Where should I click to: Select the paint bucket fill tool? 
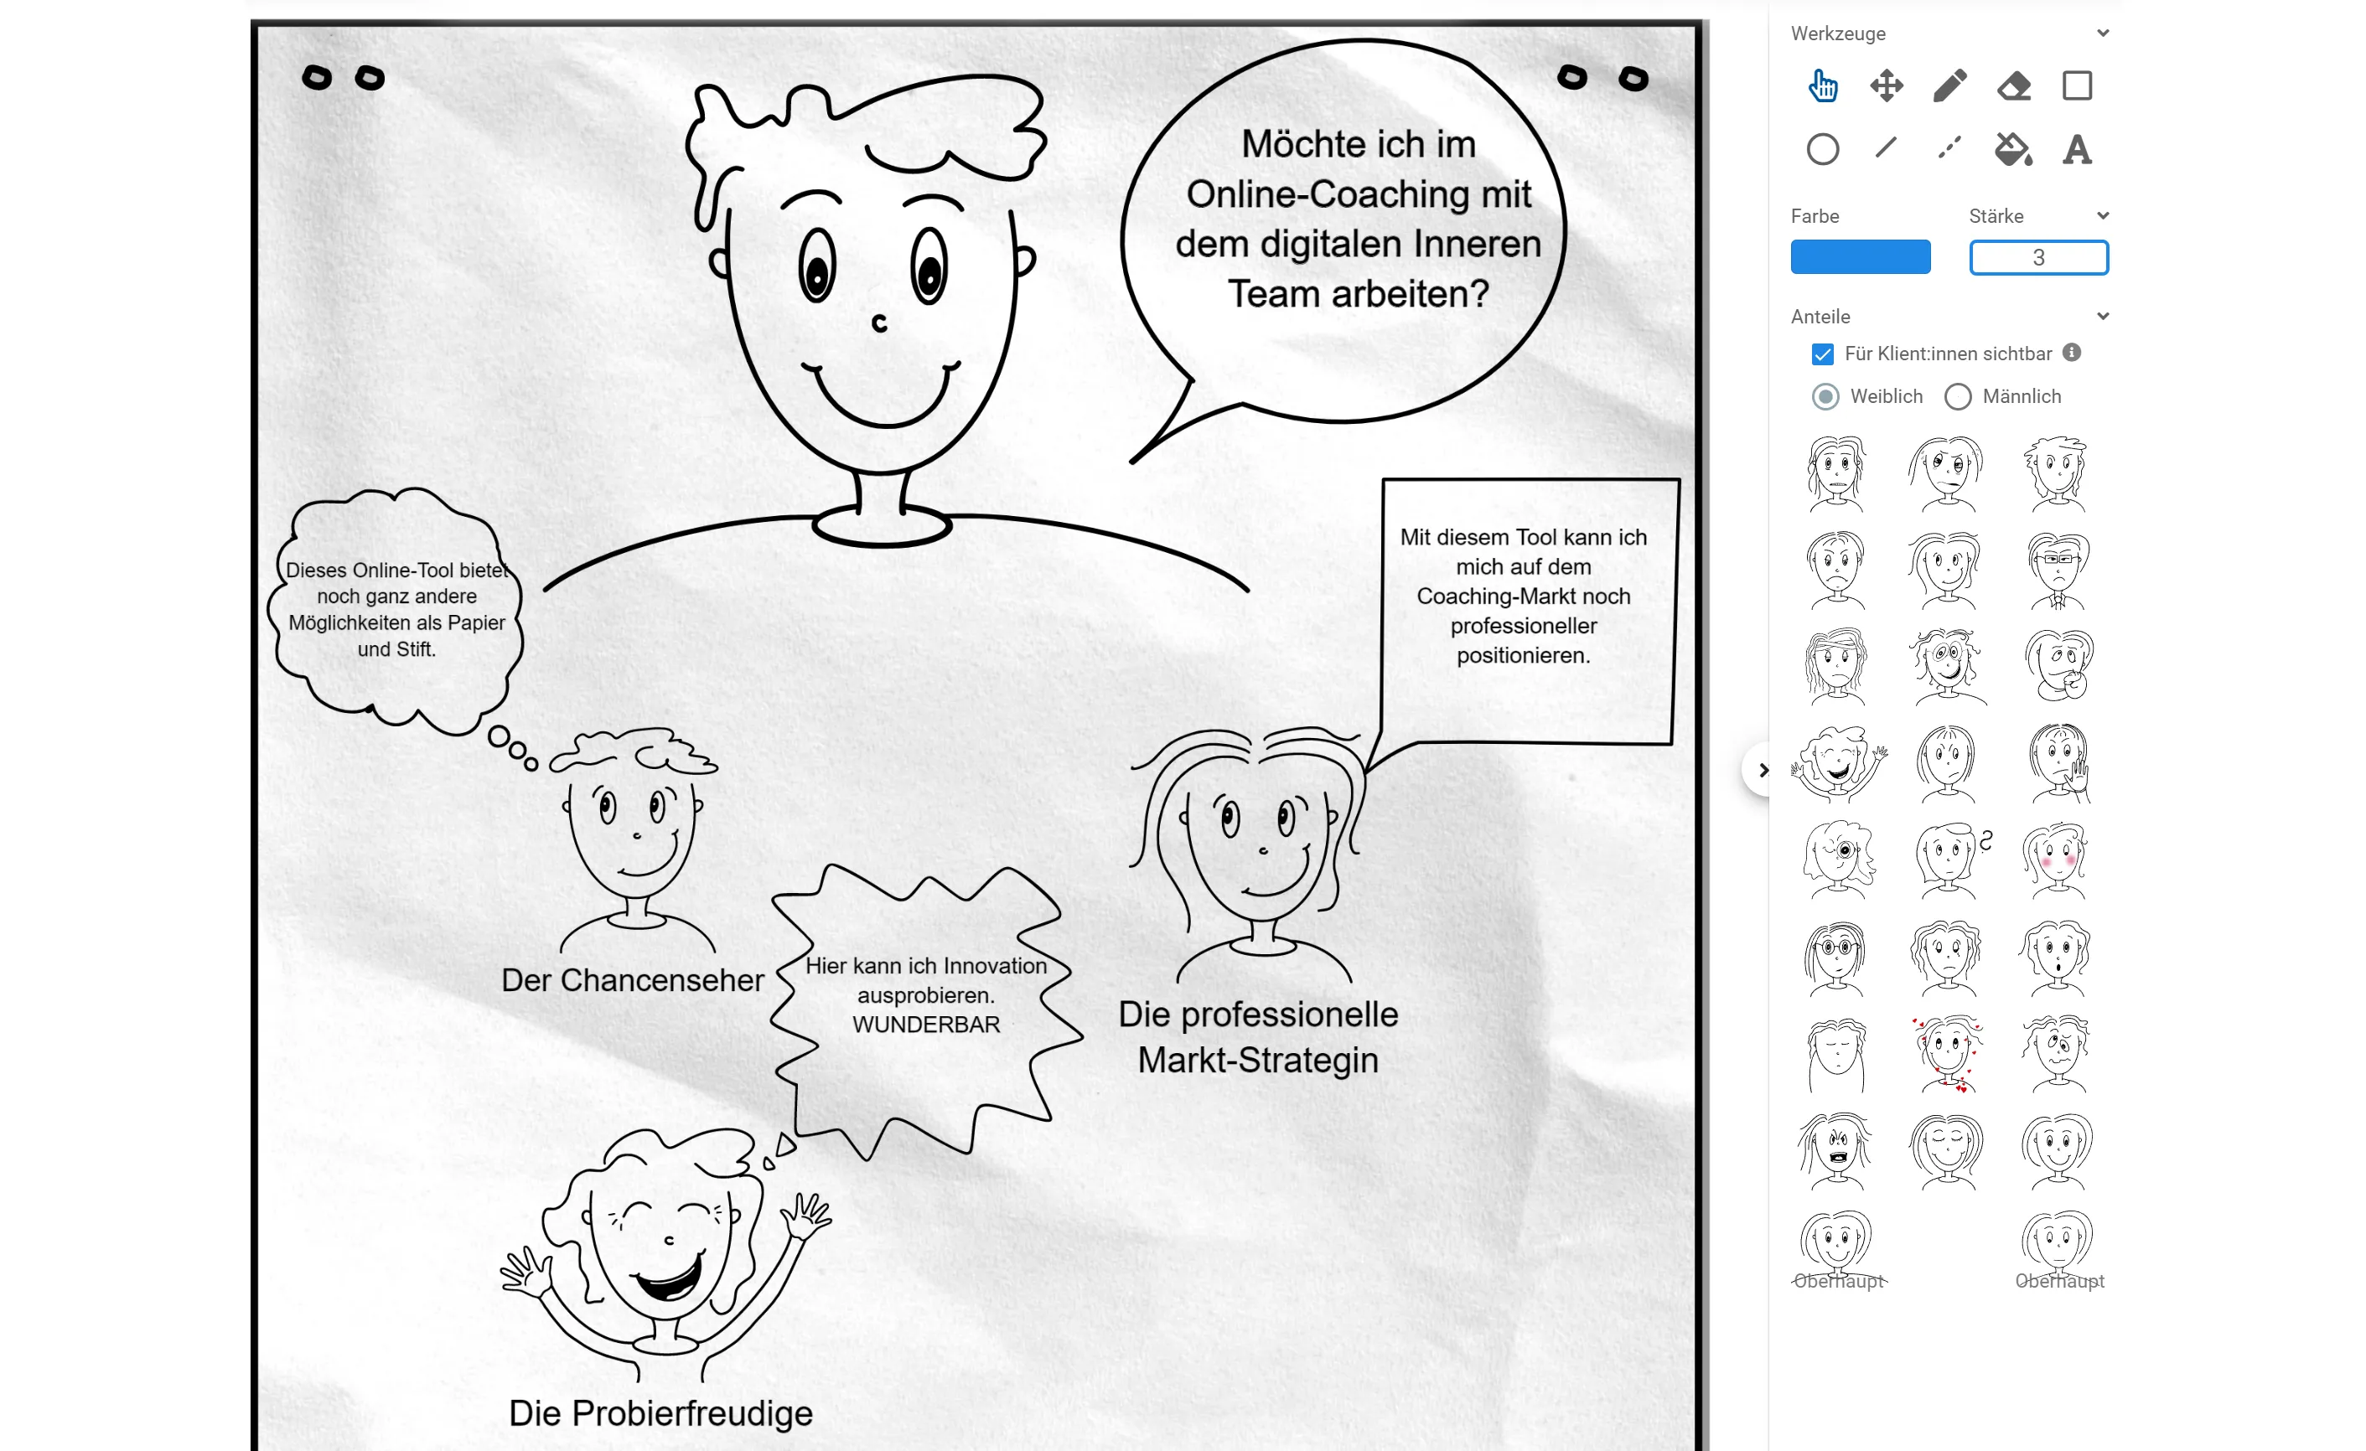[x=2014, y=150]
